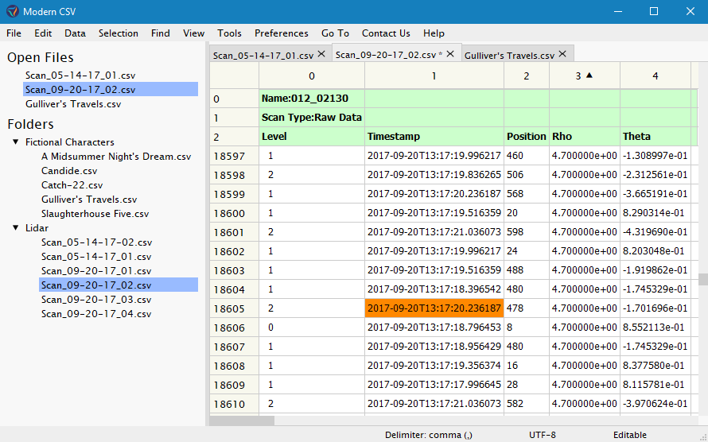
Task: Select Scan_09-20-17_04.csv in the Lidar folder
Action: point(95,314)
